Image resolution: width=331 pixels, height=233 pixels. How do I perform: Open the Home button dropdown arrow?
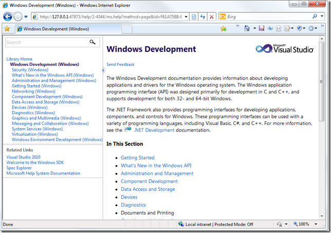point(254,29)
